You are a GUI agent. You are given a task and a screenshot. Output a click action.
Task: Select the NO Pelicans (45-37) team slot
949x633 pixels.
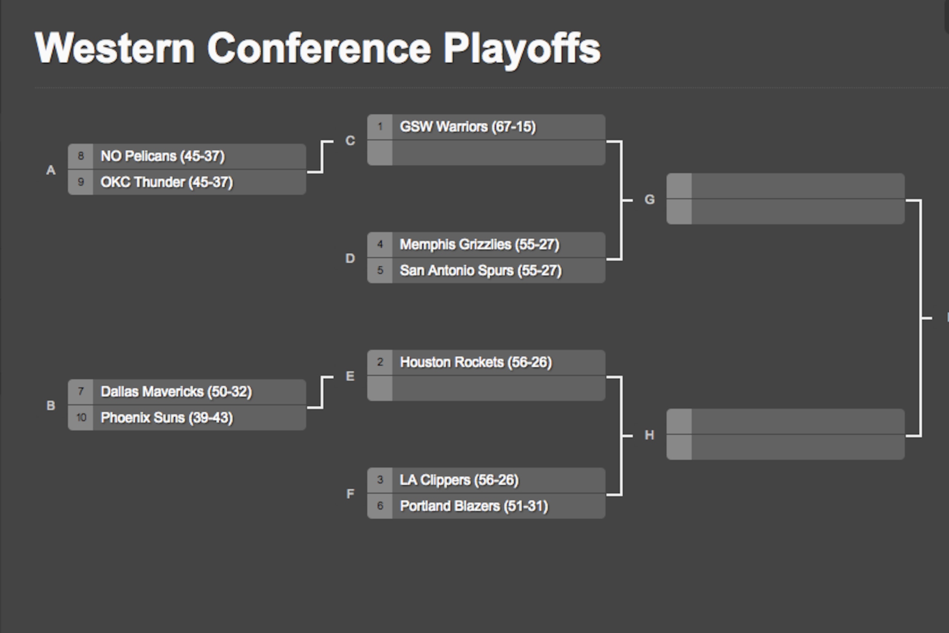tap(187, 156)
